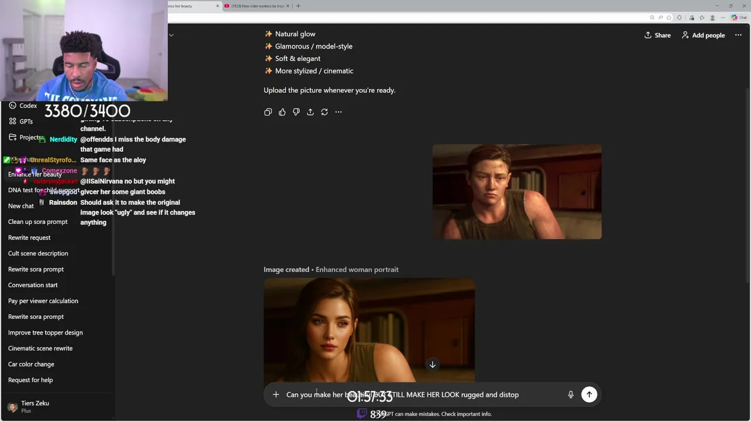Click 'Enhanced woman portrait' title link
751x422 pixels.
click(x=357, y=270)
